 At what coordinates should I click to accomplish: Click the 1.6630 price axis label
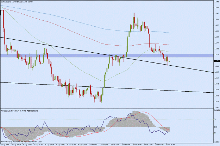click(x=216, y=78)
